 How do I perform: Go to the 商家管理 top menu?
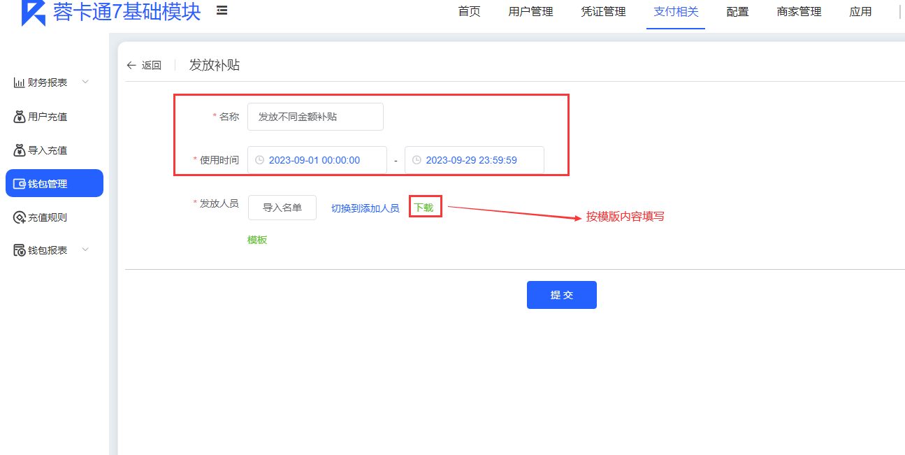point(799,12)
